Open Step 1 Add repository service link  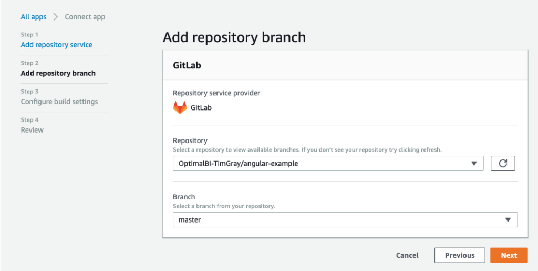point(57,45)
